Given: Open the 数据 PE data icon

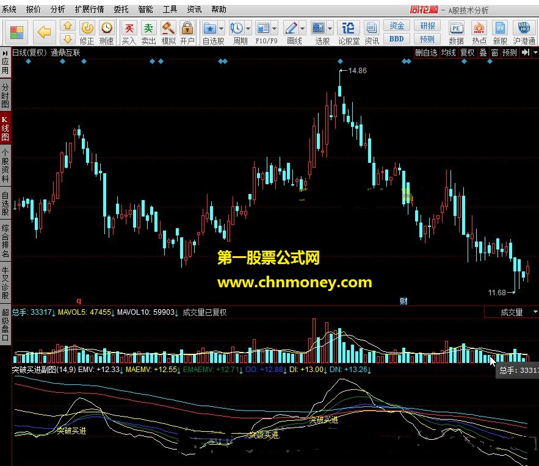Looking at the screenshot, I should click(456, 28).
